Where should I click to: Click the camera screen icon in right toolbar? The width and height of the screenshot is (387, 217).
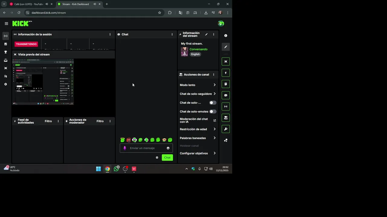point(226,118)
